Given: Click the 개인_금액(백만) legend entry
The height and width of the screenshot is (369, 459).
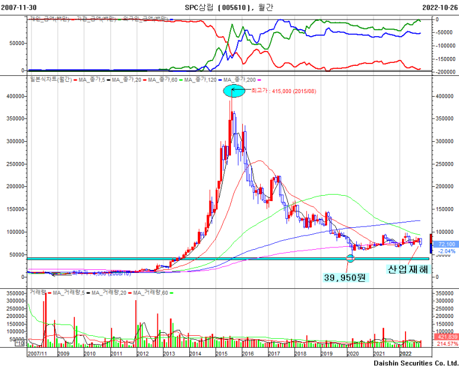Looking at the screenshot, I should pyautogui.click(x=50, y=19).
